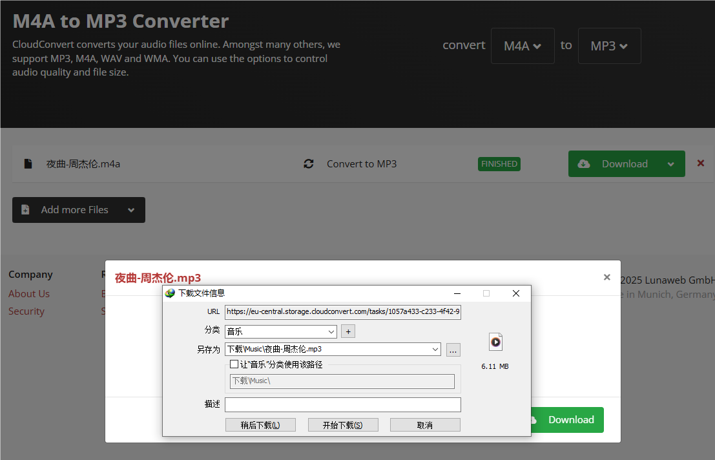
Task: Open the browse folder button with three dots
Action: [x=453, y=350]
